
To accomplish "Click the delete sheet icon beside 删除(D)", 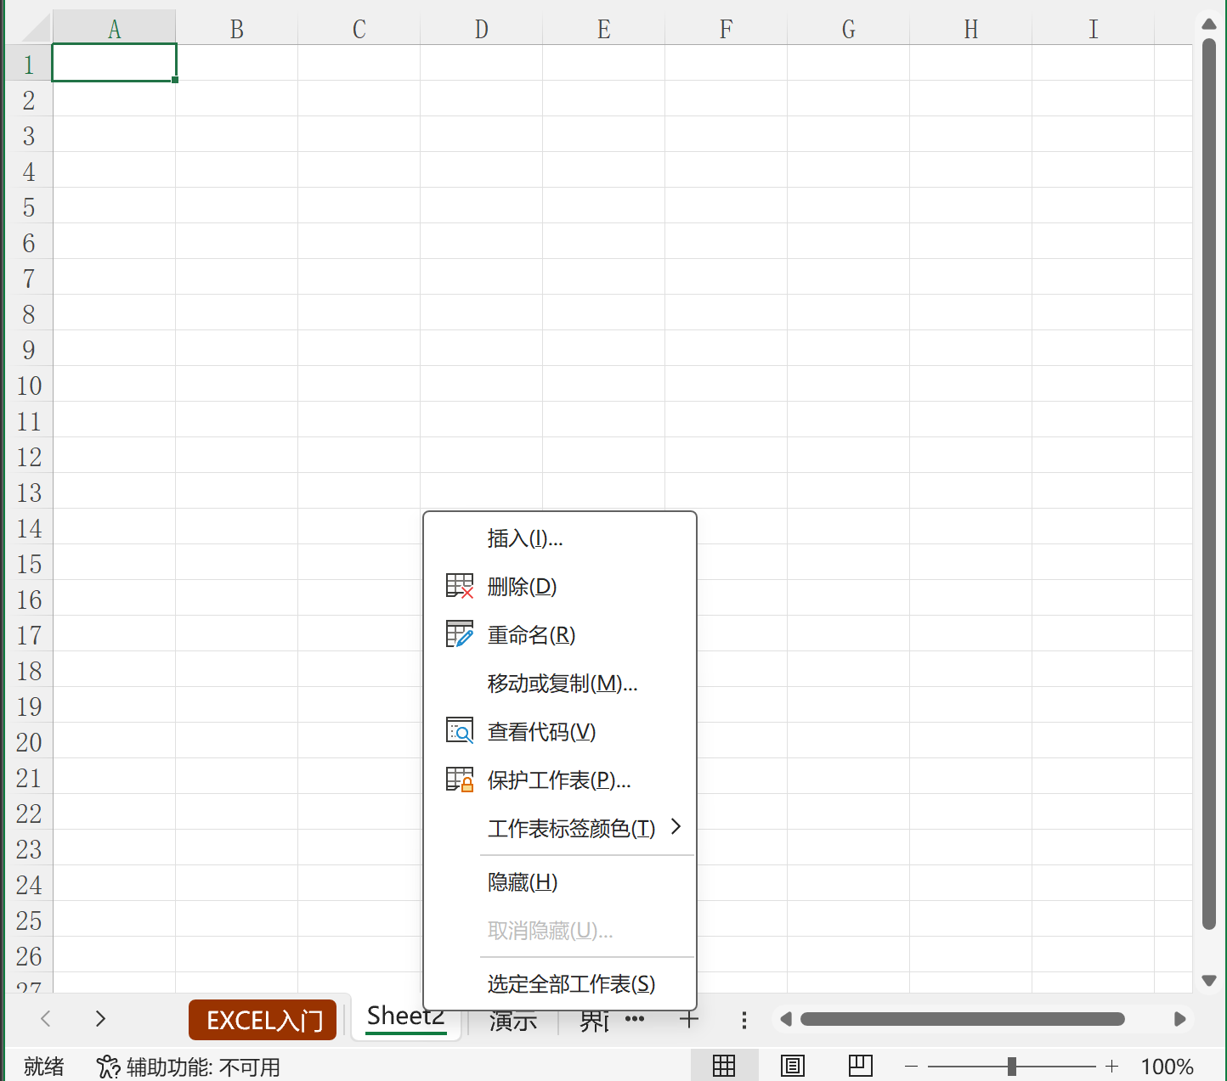I will point(460,585).
